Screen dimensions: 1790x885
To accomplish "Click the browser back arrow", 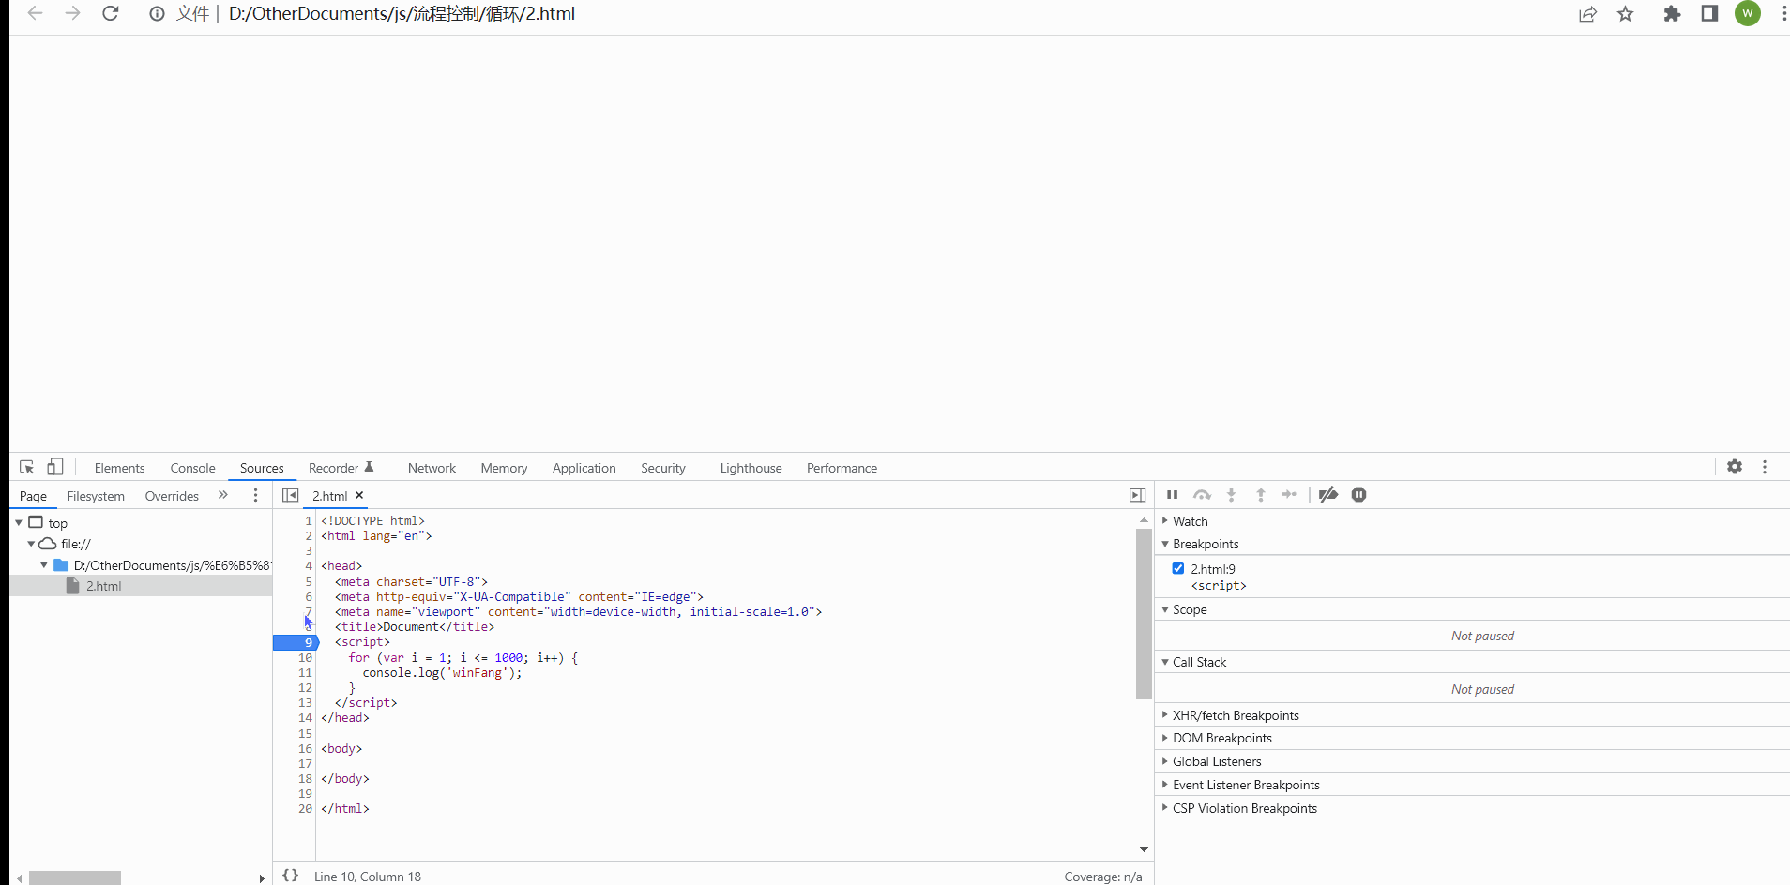I will pos(35,14).
